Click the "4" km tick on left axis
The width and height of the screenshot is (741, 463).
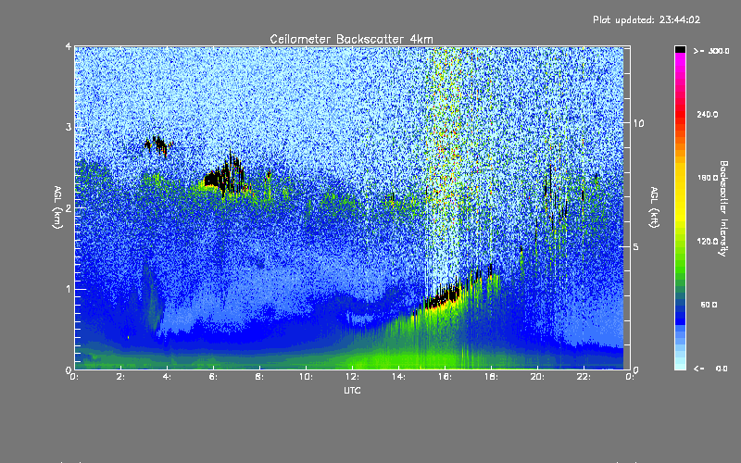(x=69, y=46)
